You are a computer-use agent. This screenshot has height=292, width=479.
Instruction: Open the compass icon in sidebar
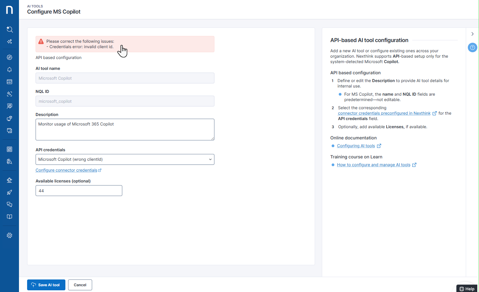[9, 57]
